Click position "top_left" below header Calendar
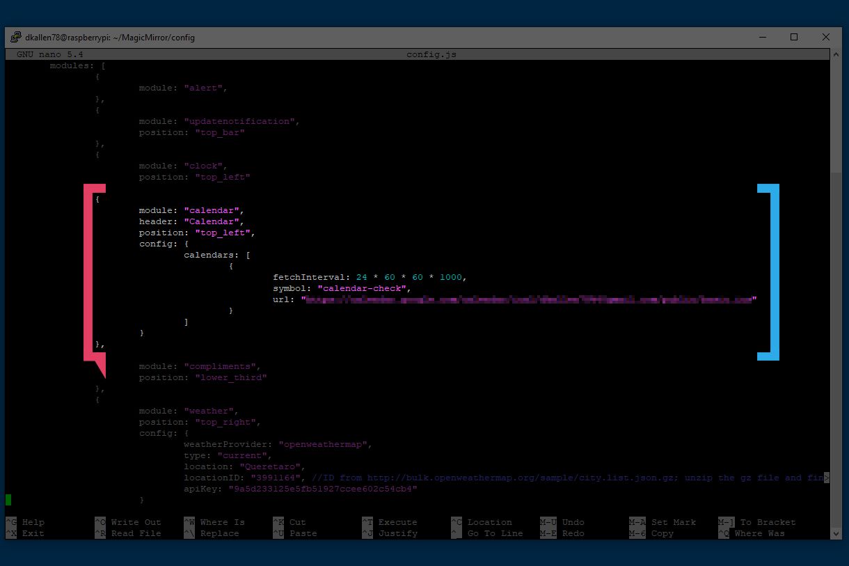 click(198, 233)
